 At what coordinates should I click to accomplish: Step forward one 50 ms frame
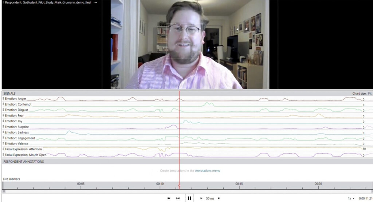click(219, 198)
